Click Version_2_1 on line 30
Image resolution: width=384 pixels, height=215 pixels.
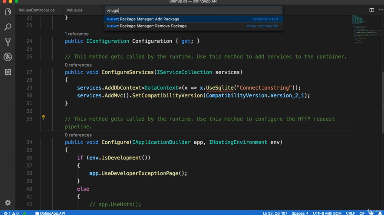click(287, 95)
